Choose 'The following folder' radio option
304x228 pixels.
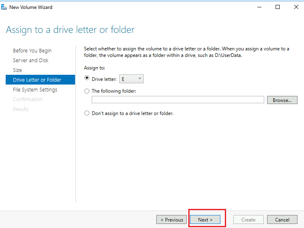tap(87, 91)
